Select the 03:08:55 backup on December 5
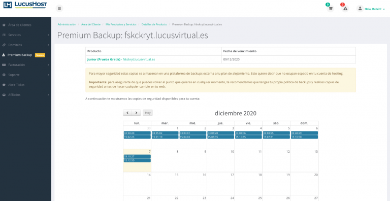The image size is (390, 201). coord(277,133)
